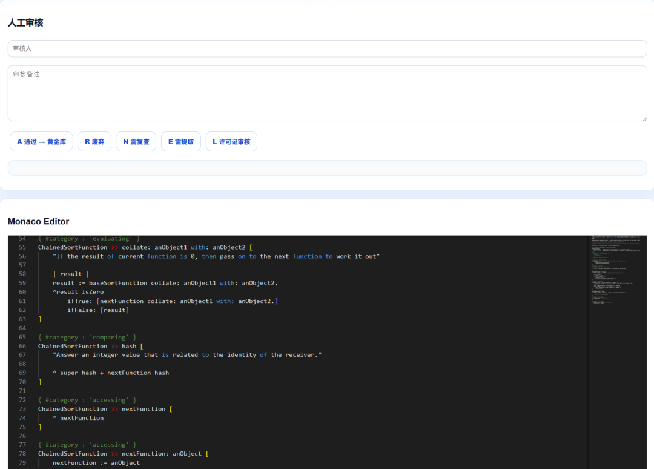The width and height of the screenshot is (654, 469).
Task: Click the E 需提取 button
Action: (181, 142)
